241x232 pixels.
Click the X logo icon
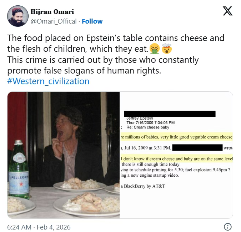tap(227, 11)
